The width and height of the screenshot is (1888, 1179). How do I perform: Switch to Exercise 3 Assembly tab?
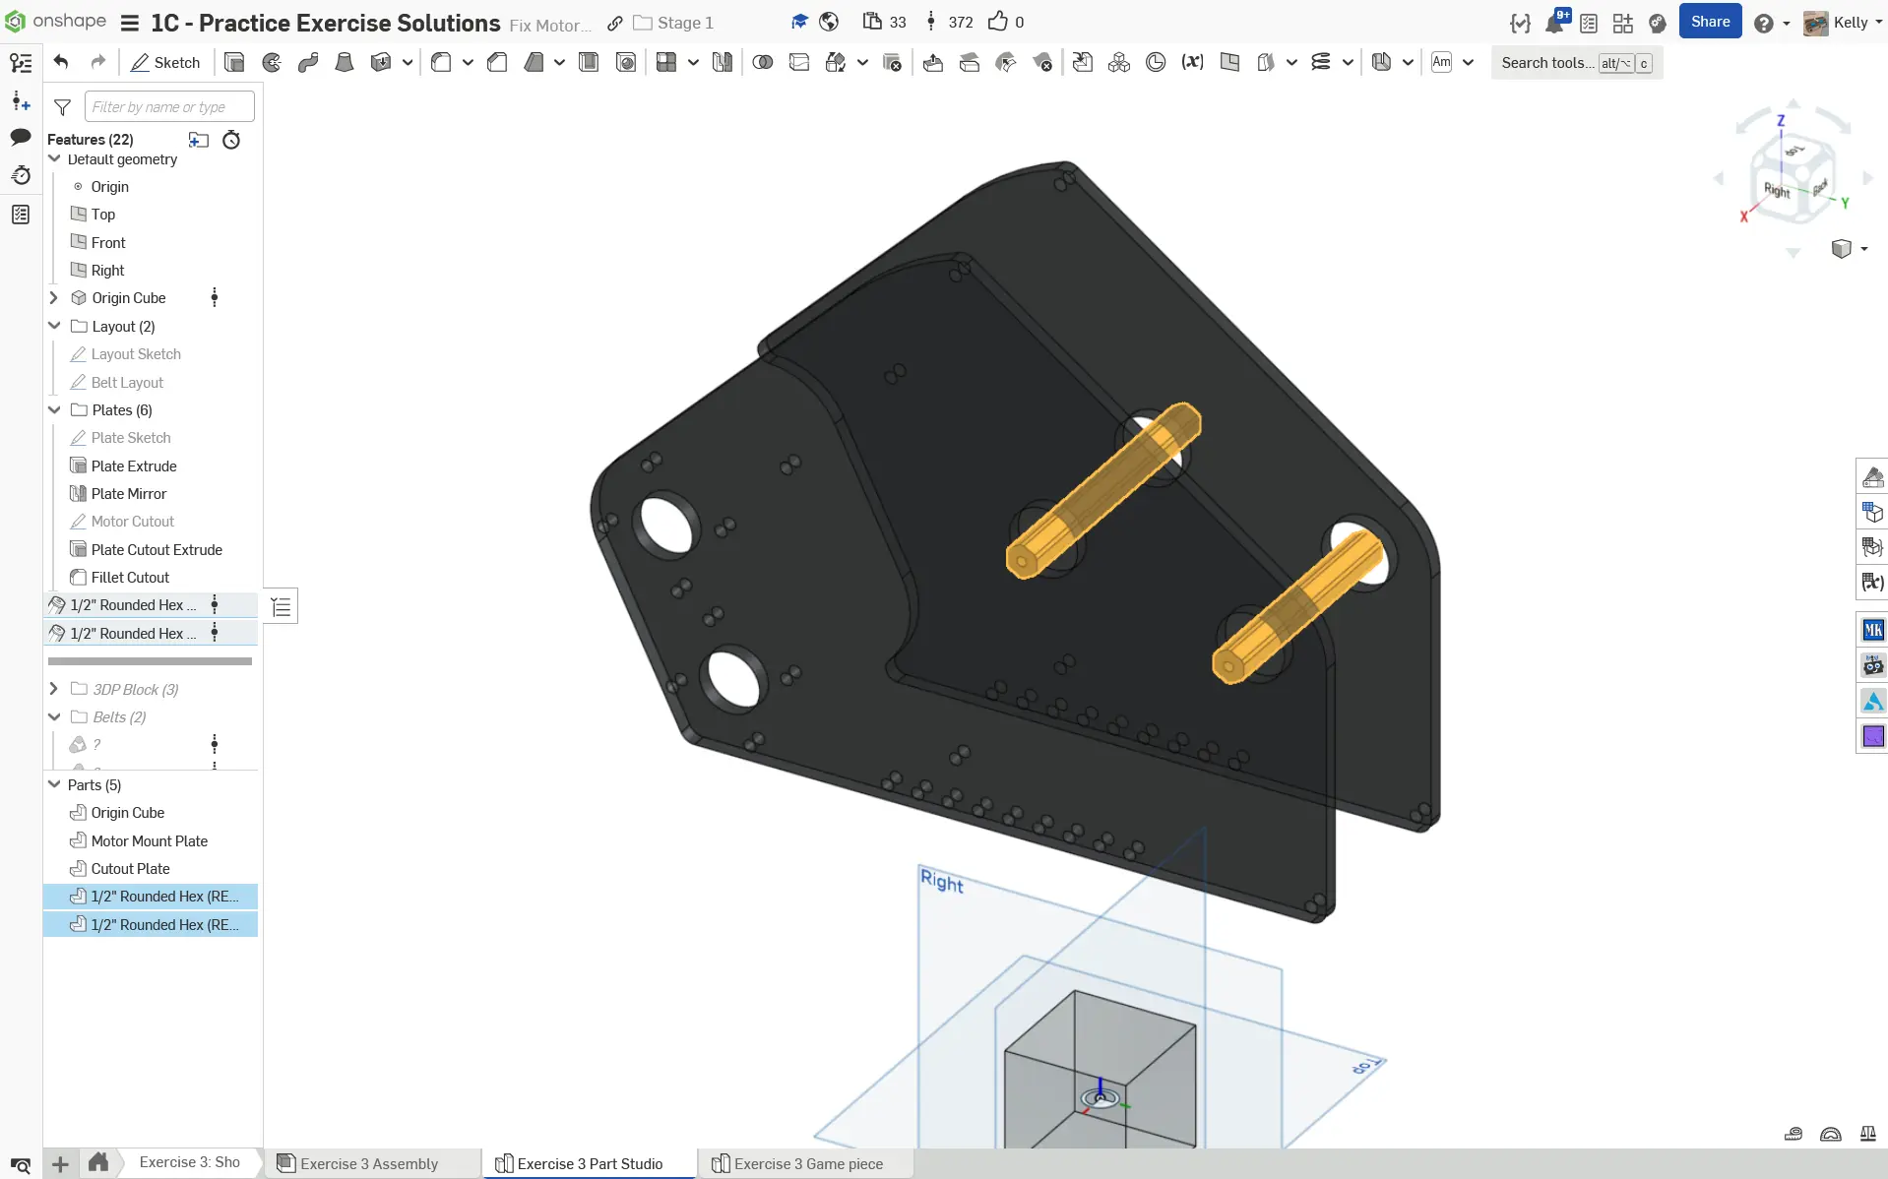(x=369, y=1163)
